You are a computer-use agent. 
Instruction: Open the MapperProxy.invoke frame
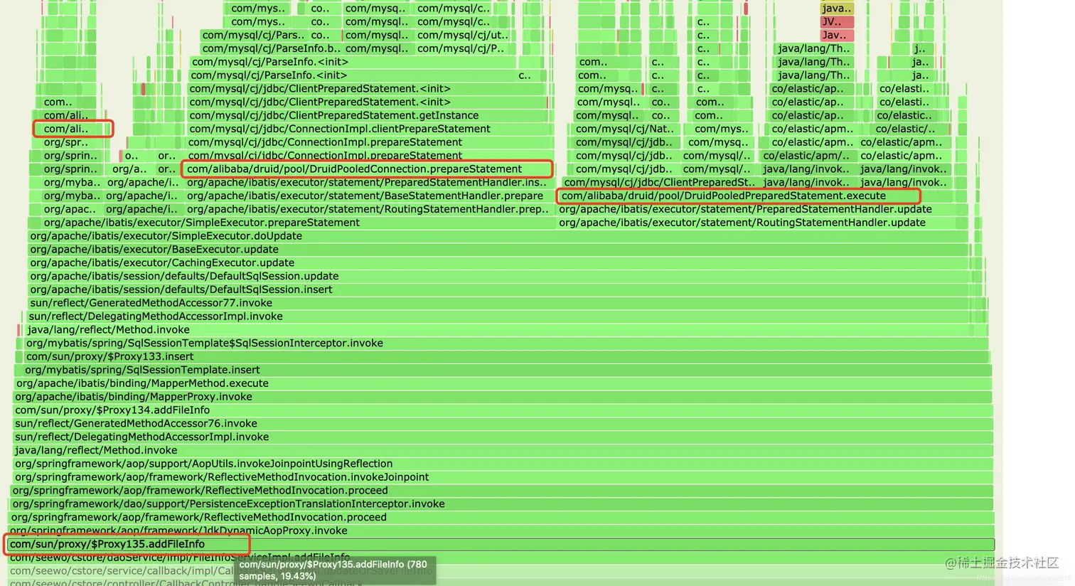coord(503,397)
